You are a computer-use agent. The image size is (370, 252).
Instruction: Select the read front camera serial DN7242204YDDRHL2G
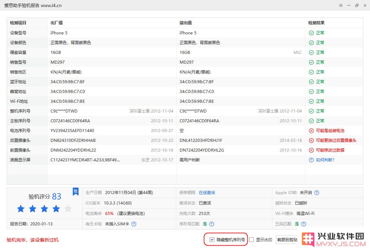point(202,150)
